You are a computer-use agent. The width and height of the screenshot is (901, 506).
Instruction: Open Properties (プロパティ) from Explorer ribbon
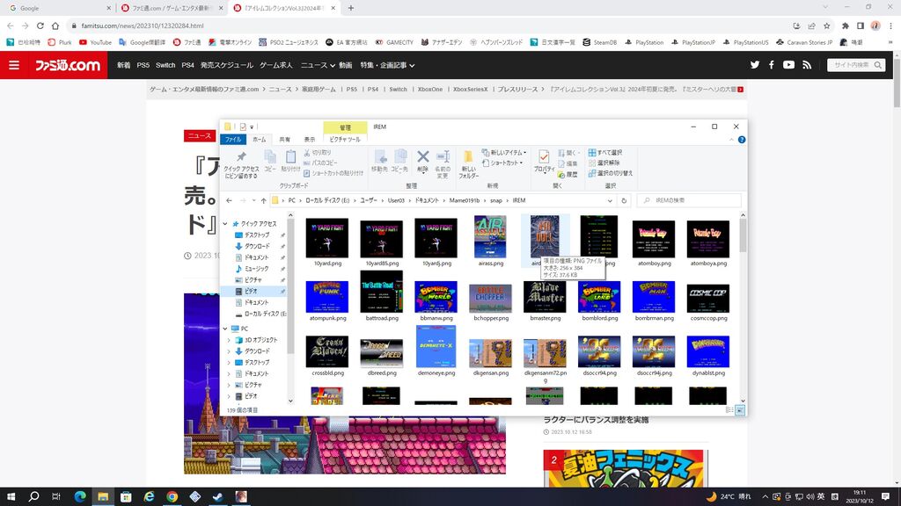(x=544, y=162)
